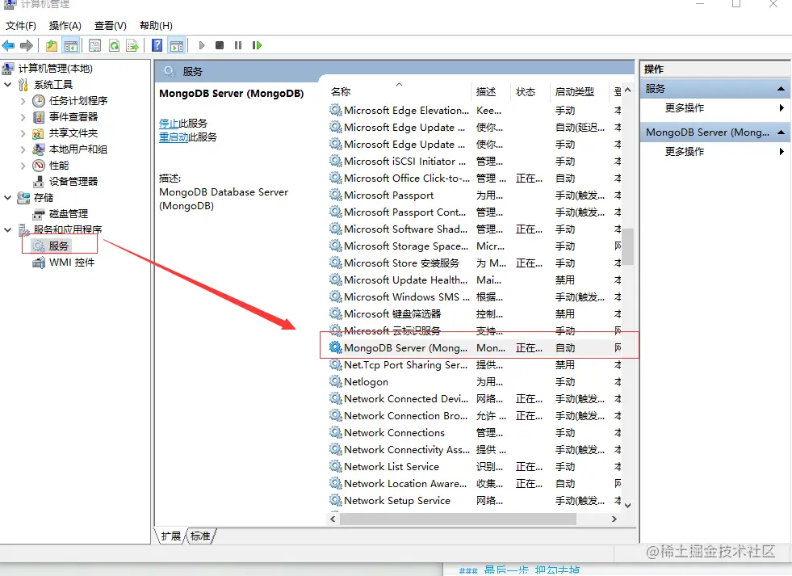The image size is (792, 576).
Task: Click the Up one level folder icon
Action: click(x=52, y=45)
